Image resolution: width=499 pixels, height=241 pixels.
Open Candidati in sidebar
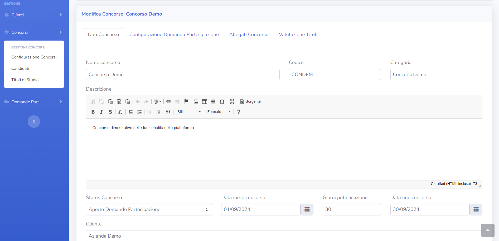point(20,68)
